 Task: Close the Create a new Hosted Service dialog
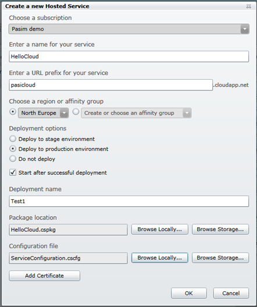click(x=248, y=6)
